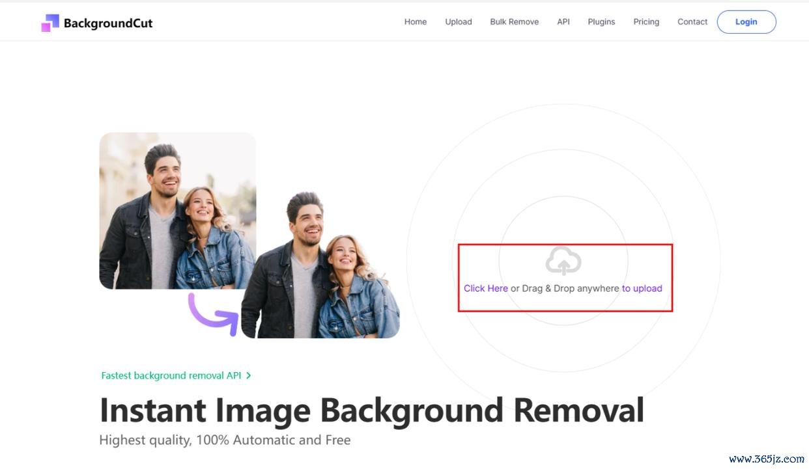Viewport: 809px width, 469px height.
Task: Click the cloud upload icon
Action: pyautogui.click(x=563, y=261)
